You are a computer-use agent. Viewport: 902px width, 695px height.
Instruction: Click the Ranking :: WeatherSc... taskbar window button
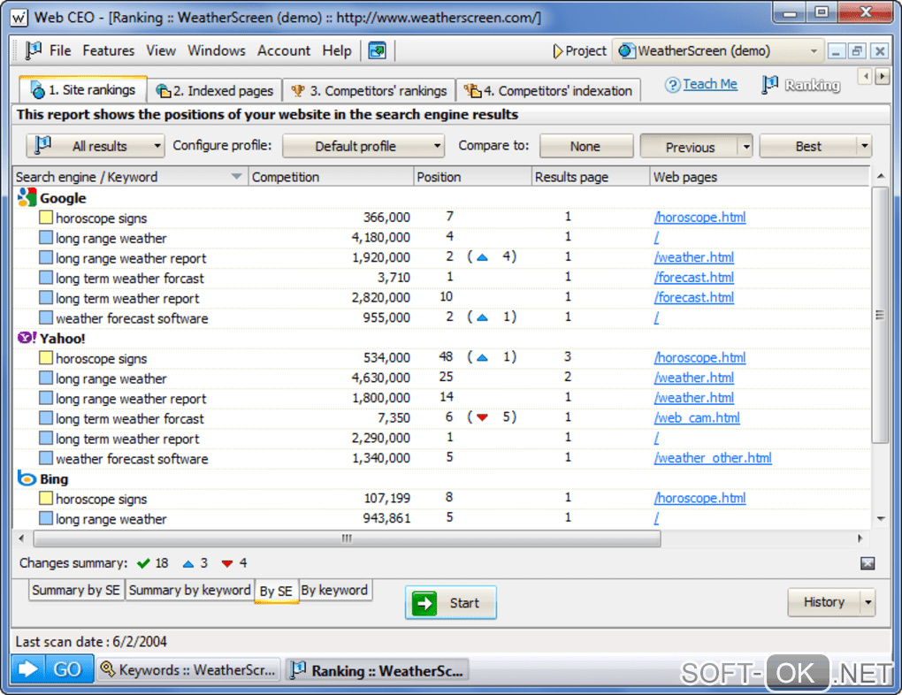coord(378,670)
